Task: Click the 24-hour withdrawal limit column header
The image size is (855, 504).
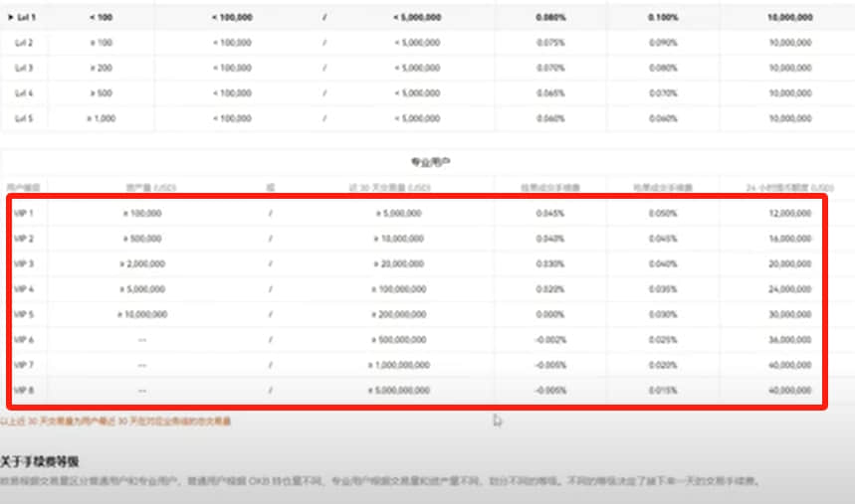Action: (789, 188)
